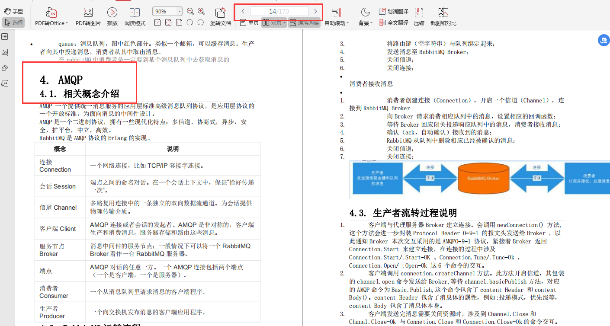Image resolution: width=610 pixels, height=326 pixels.
Task: Toggle 连续阅读 continuous reading
Action: 304,23
